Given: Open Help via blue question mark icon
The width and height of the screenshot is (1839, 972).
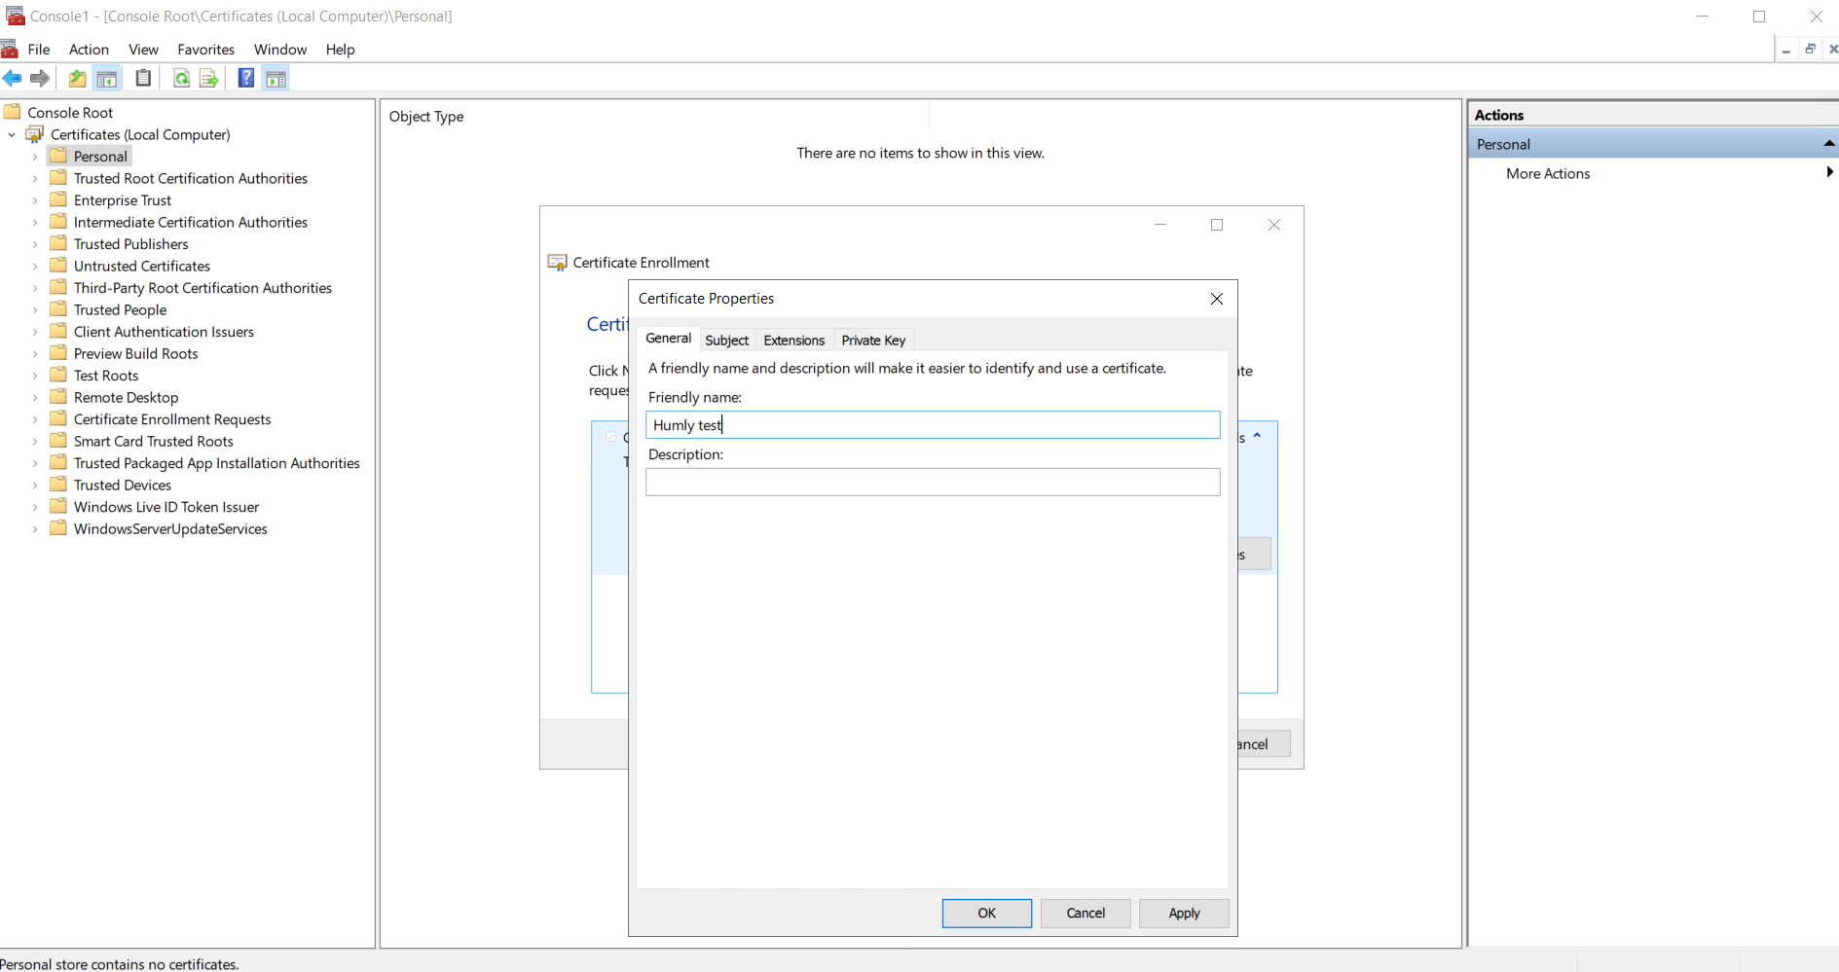Looking at the screenshot, I should coord(246,79).
